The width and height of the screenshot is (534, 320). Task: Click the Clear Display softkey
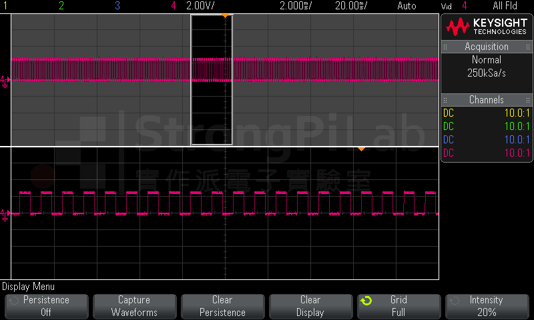click(x=310, y=306)
